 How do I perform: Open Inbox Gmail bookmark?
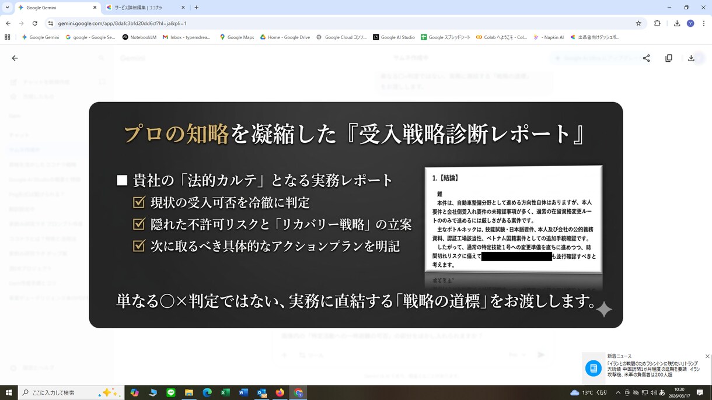(x=187, y=37)
